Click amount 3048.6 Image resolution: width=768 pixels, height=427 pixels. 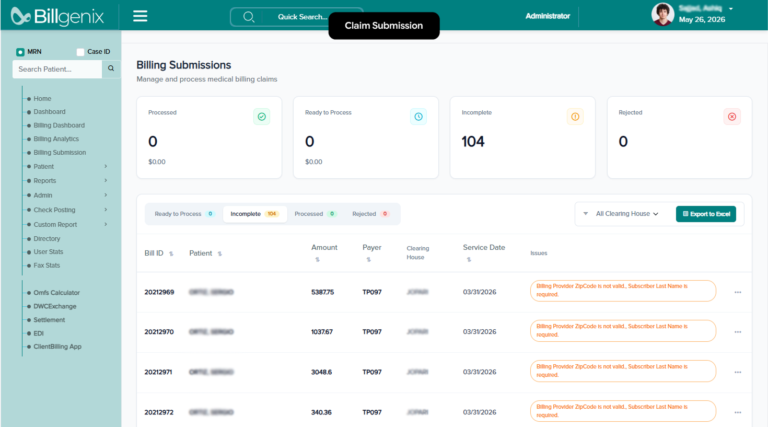tap(321, 372)
